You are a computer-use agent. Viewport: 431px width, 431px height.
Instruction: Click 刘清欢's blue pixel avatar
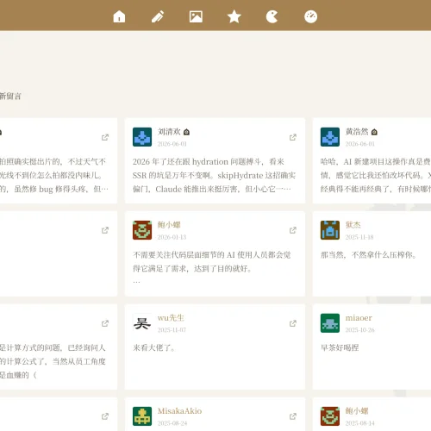[142, 137]
